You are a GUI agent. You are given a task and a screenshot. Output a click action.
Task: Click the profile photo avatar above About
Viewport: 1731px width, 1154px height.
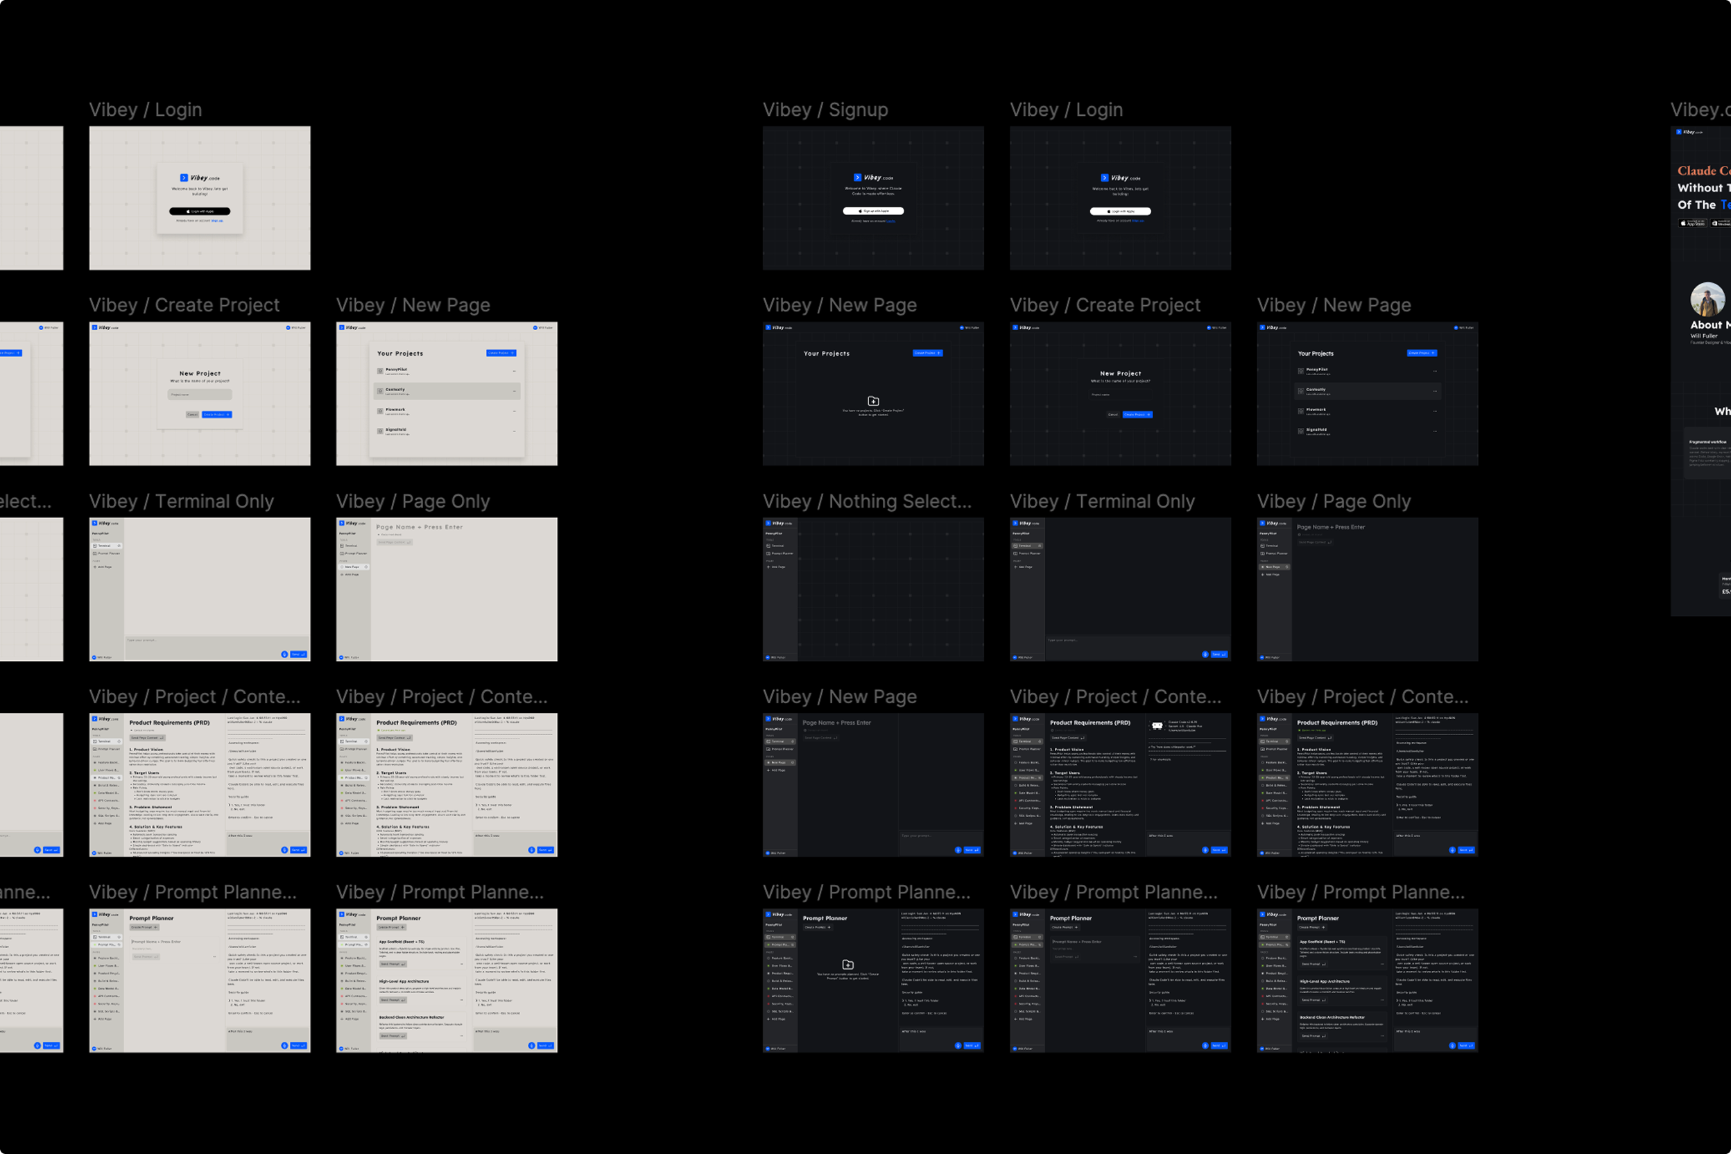click(1707, 300)
